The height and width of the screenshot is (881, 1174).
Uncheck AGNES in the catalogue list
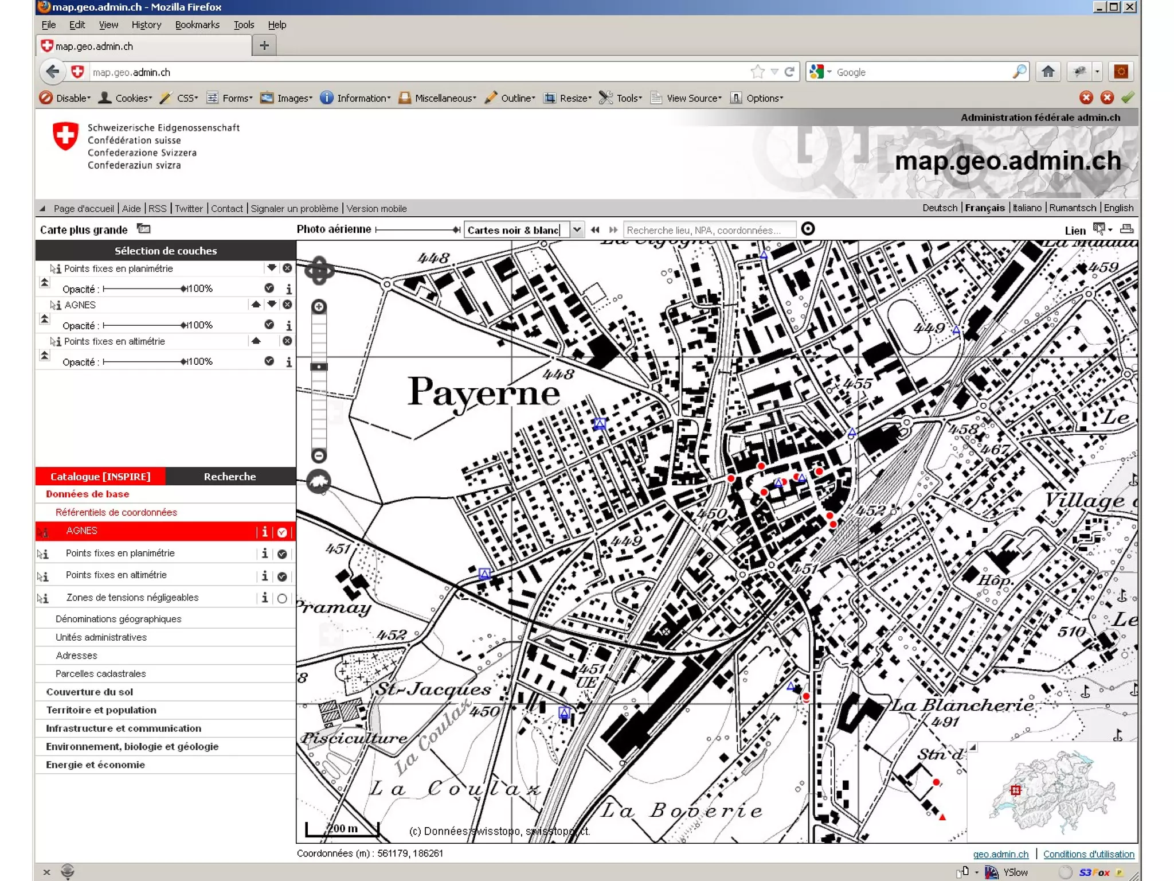point(282,532)
